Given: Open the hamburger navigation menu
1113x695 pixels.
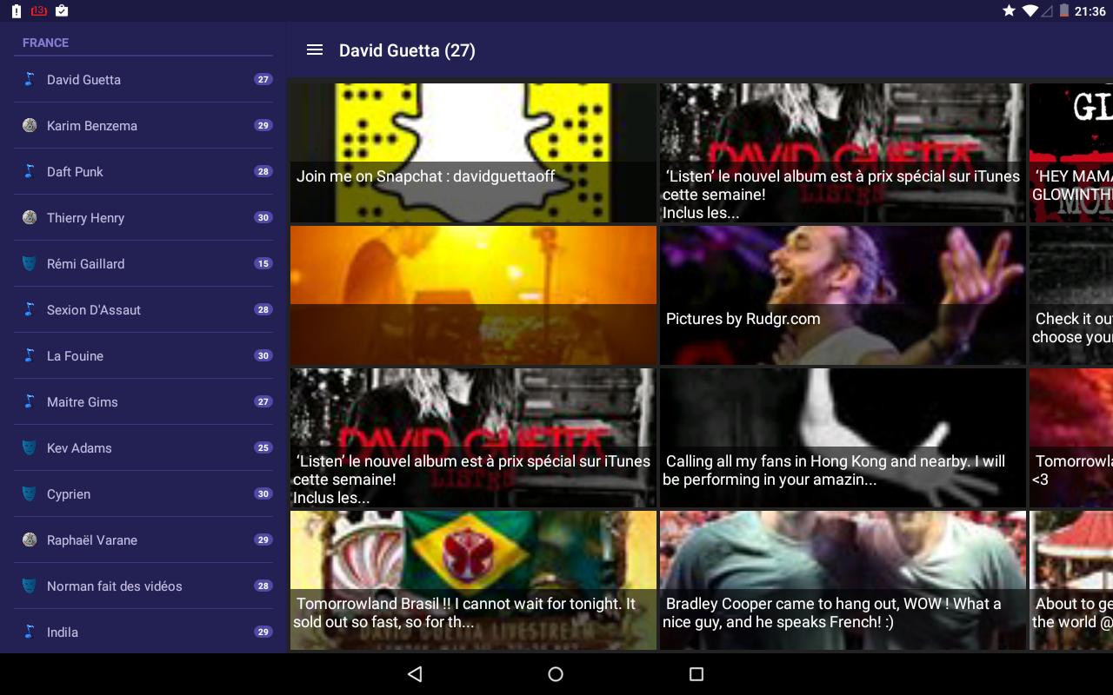Looking at the screenshot, I should (x=315, y=50).
